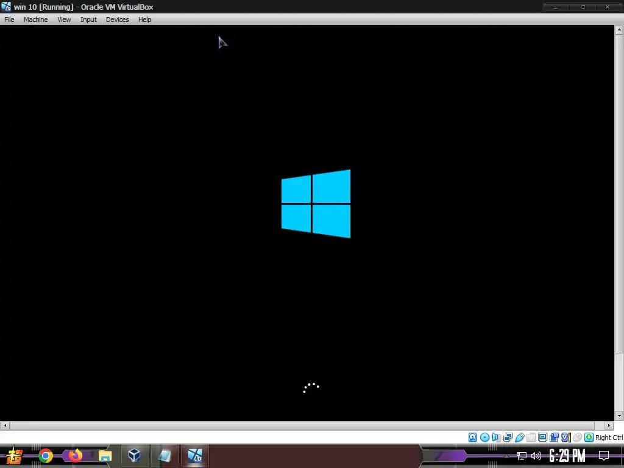624x468 pixels.
Task: Open the Input menu
Action: [88, 19]
